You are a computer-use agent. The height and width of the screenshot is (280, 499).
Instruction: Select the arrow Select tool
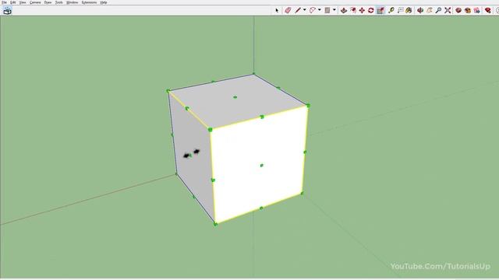277,10
